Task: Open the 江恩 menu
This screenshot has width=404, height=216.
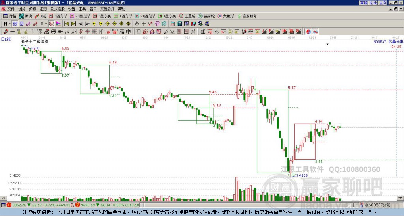Action: tap(43, 9)
